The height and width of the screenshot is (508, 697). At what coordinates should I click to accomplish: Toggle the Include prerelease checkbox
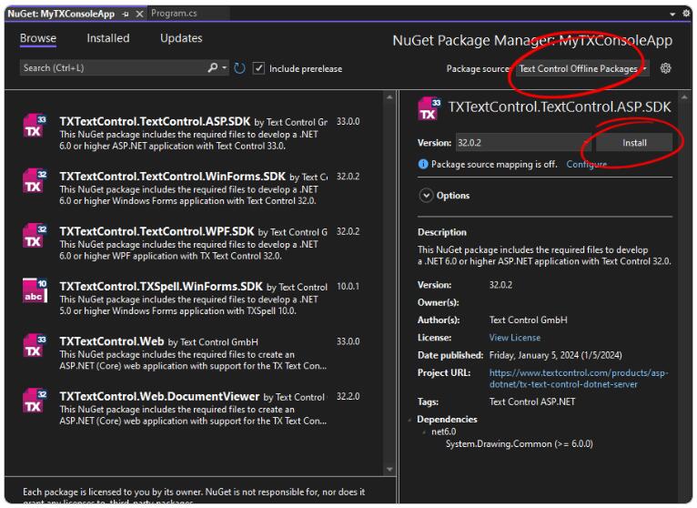258,68
